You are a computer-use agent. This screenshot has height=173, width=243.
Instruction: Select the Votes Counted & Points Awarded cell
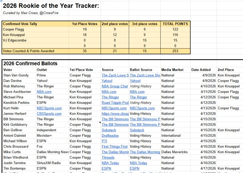(29, 51)
